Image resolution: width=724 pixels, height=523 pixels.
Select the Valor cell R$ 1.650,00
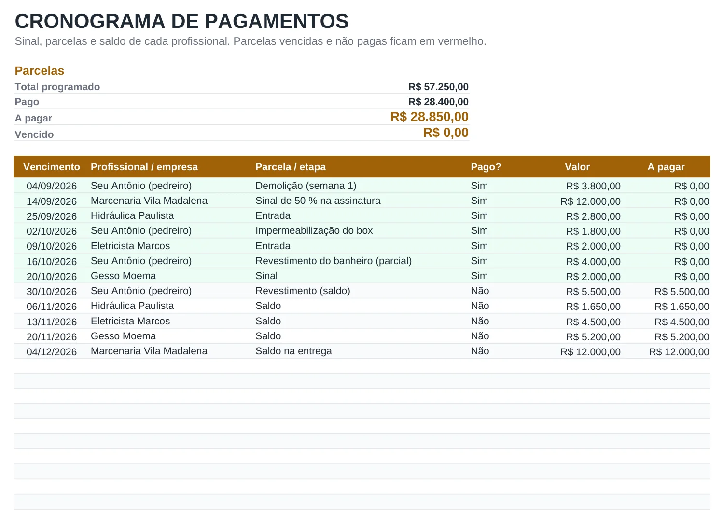point(593,307)
